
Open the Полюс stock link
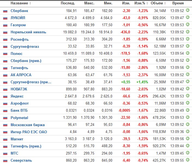click(17, 54)
